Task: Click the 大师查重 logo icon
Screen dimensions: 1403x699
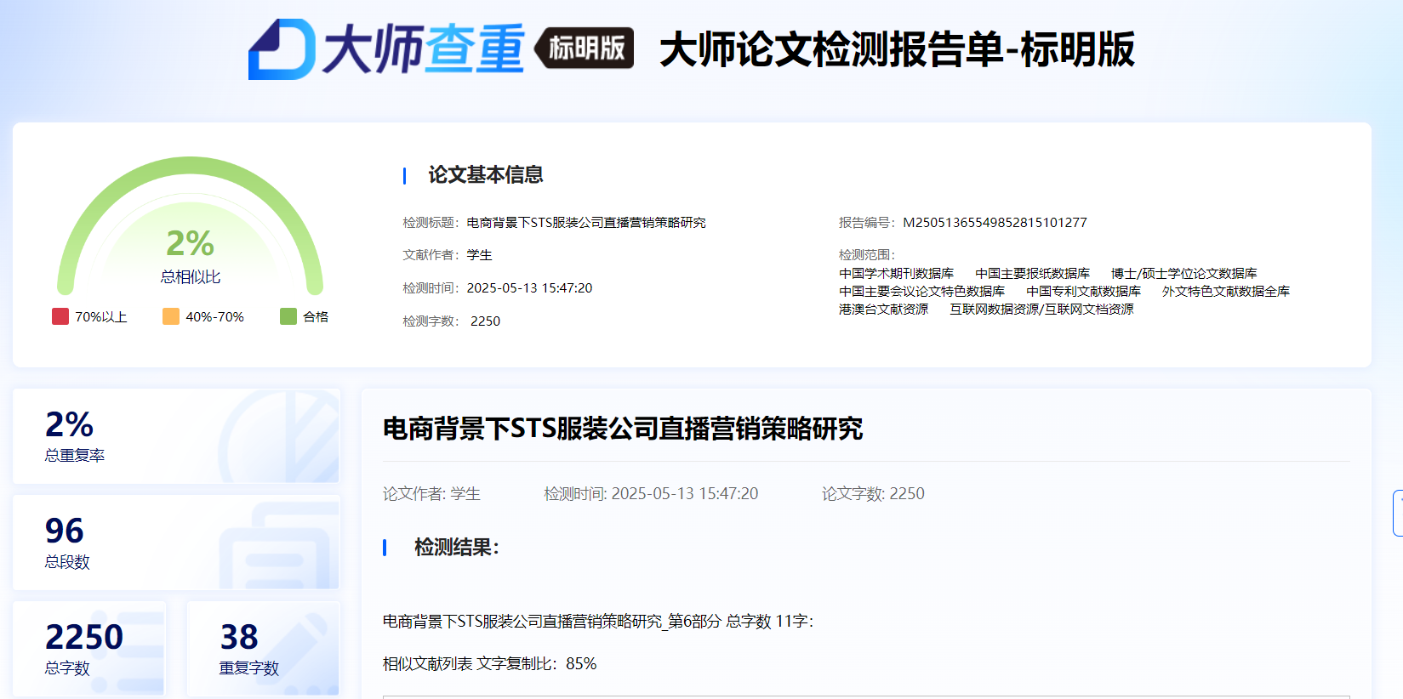Action: tap(282, 49)
